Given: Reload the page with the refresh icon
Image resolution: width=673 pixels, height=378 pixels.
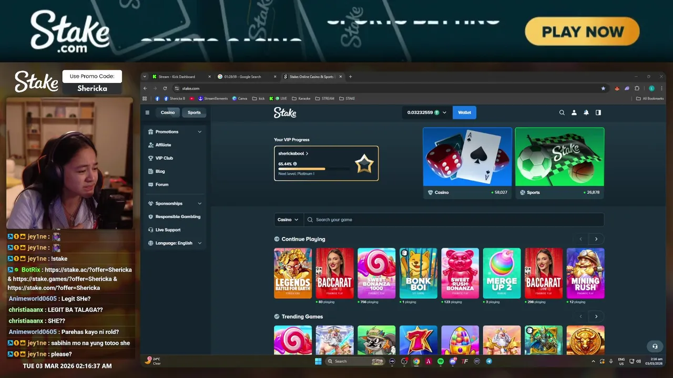Looking at the screenshot, I should click(x=165, y=88).
